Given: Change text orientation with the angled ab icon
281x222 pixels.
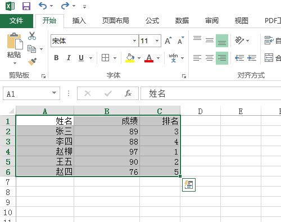Looking at the screenshot, I should point(239,40).
